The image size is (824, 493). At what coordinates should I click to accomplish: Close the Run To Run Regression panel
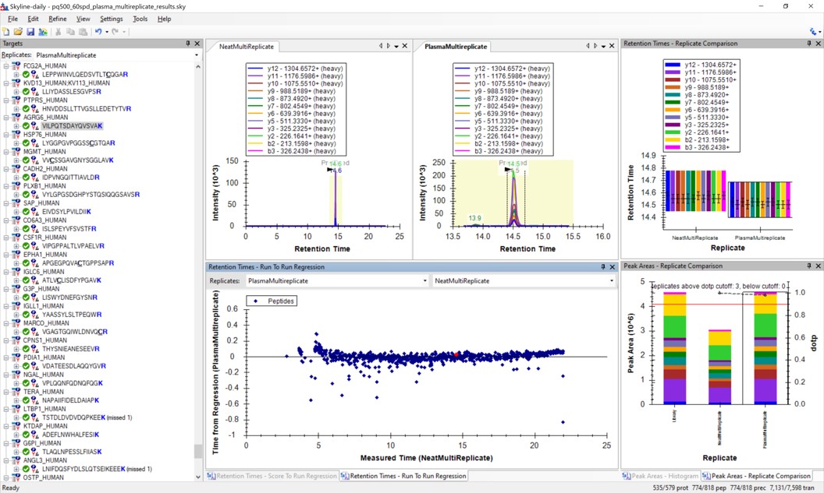coord(613,267)
